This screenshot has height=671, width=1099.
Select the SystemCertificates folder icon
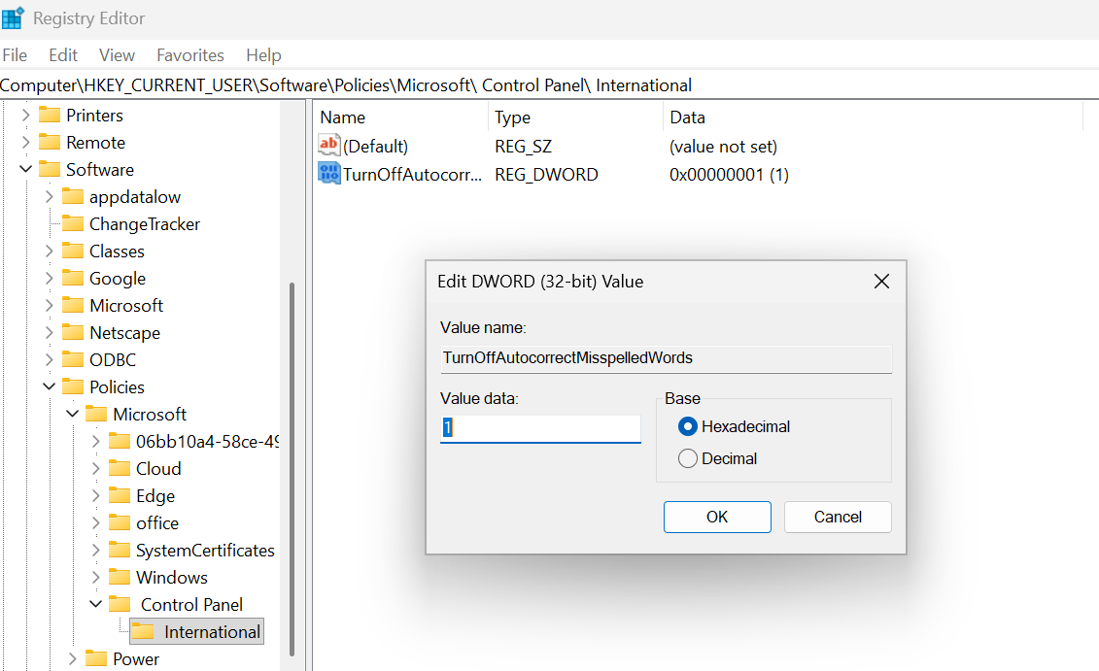point(120,550)
